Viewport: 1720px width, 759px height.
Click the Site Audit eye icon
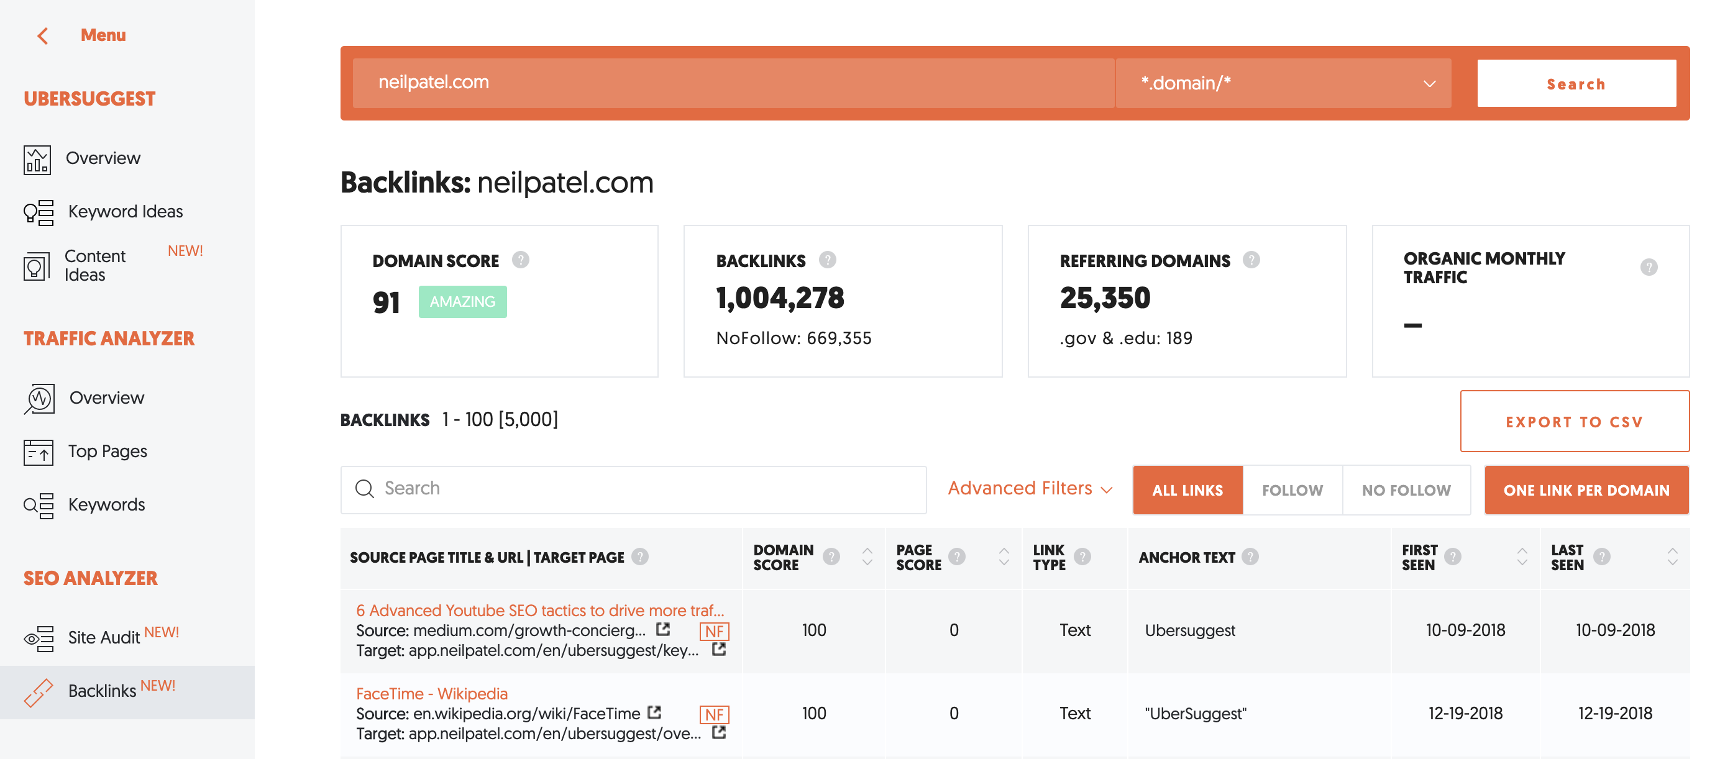pyautogui.click(x=38, y=638)
